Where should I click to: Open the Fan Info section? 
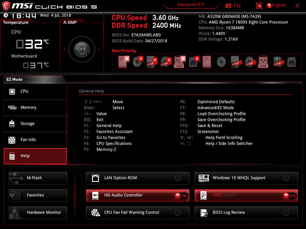pyautogui.click(x=35, y=140)
